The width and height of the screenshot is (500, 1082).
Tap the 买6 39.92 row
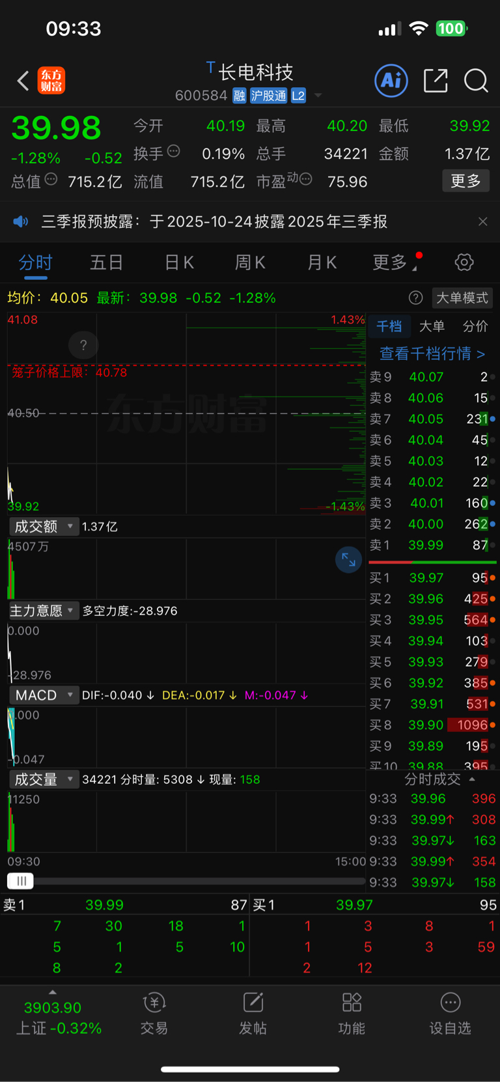point(432,683)
